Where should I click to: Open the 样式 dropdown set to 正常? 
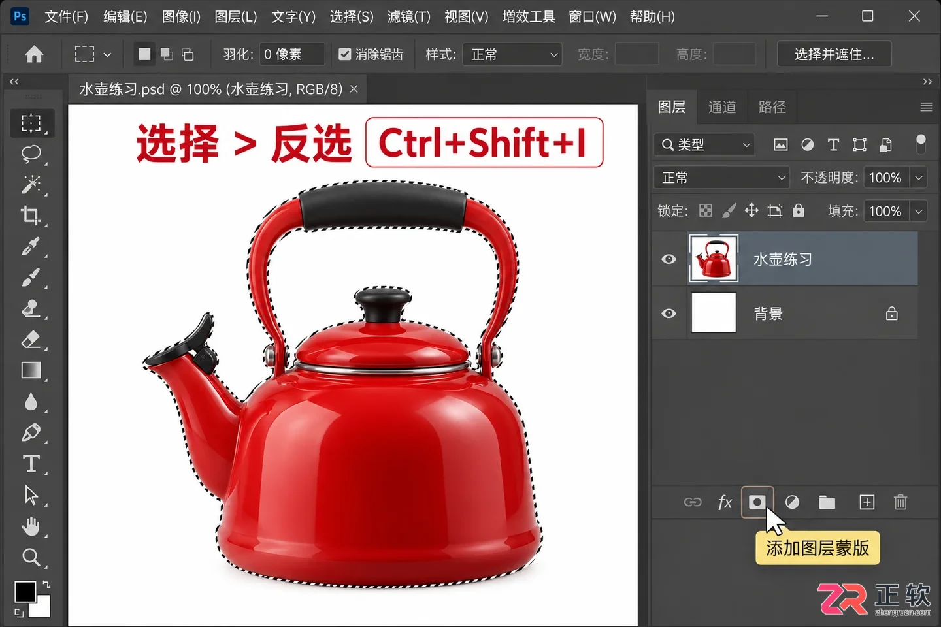click(x=512, y=54)
